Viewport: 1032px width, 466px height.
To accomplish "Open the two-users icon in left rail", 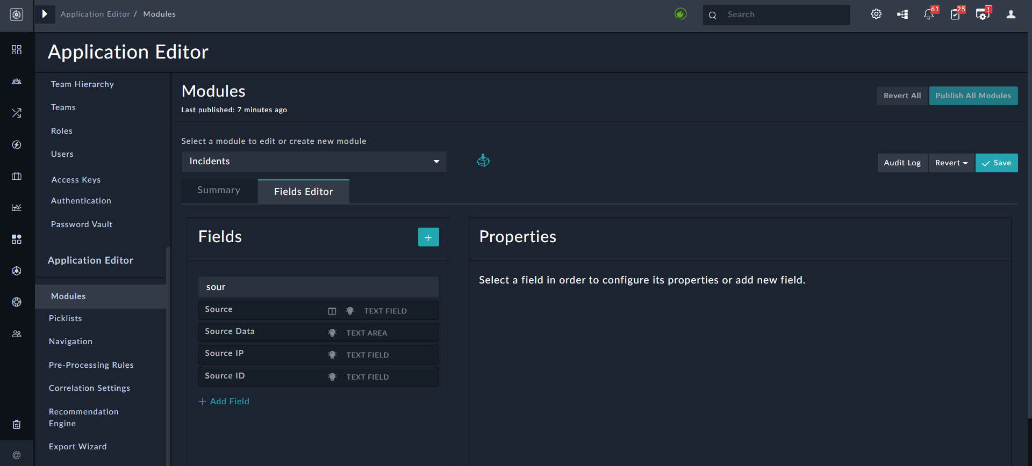I will (17, 333).
